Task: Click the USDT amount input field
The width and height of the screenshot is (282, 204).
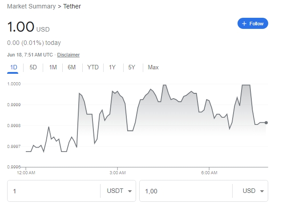Action: 53,191
